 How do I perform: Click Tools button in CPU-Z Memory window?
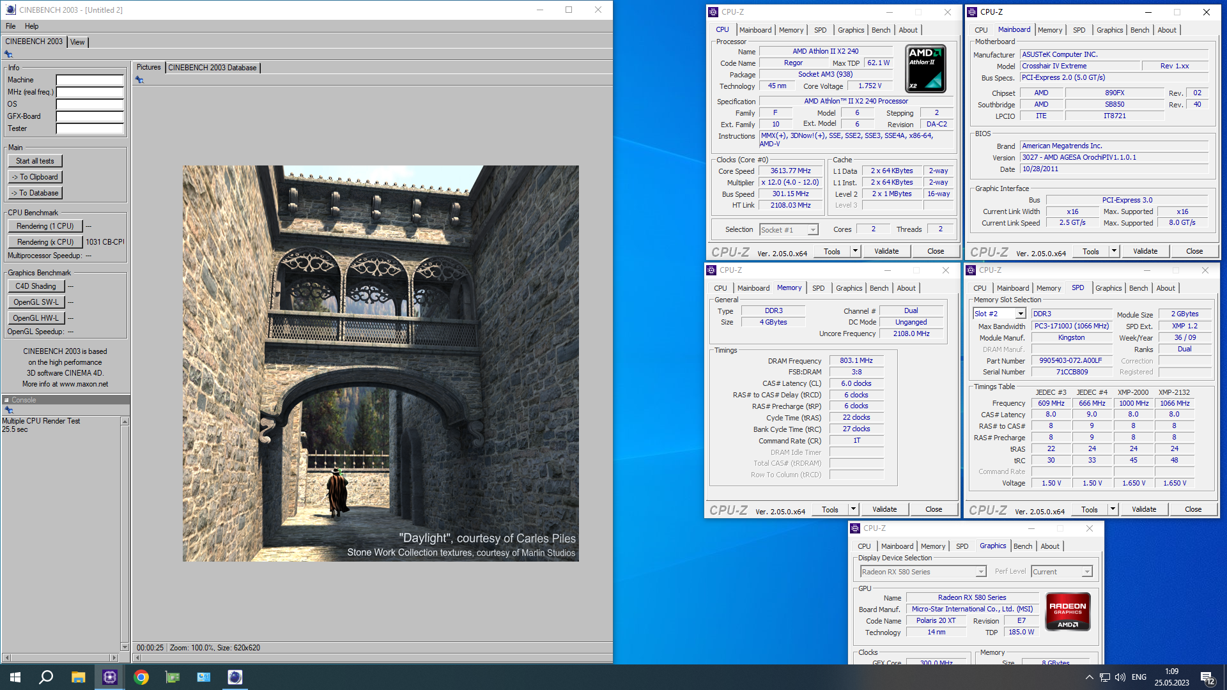[x=830, y=509]
